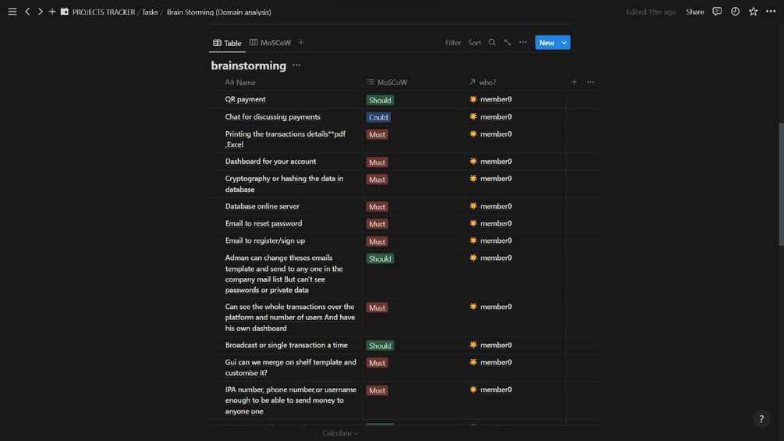
Task: Open the page comments icon
Action: point(717,12)
